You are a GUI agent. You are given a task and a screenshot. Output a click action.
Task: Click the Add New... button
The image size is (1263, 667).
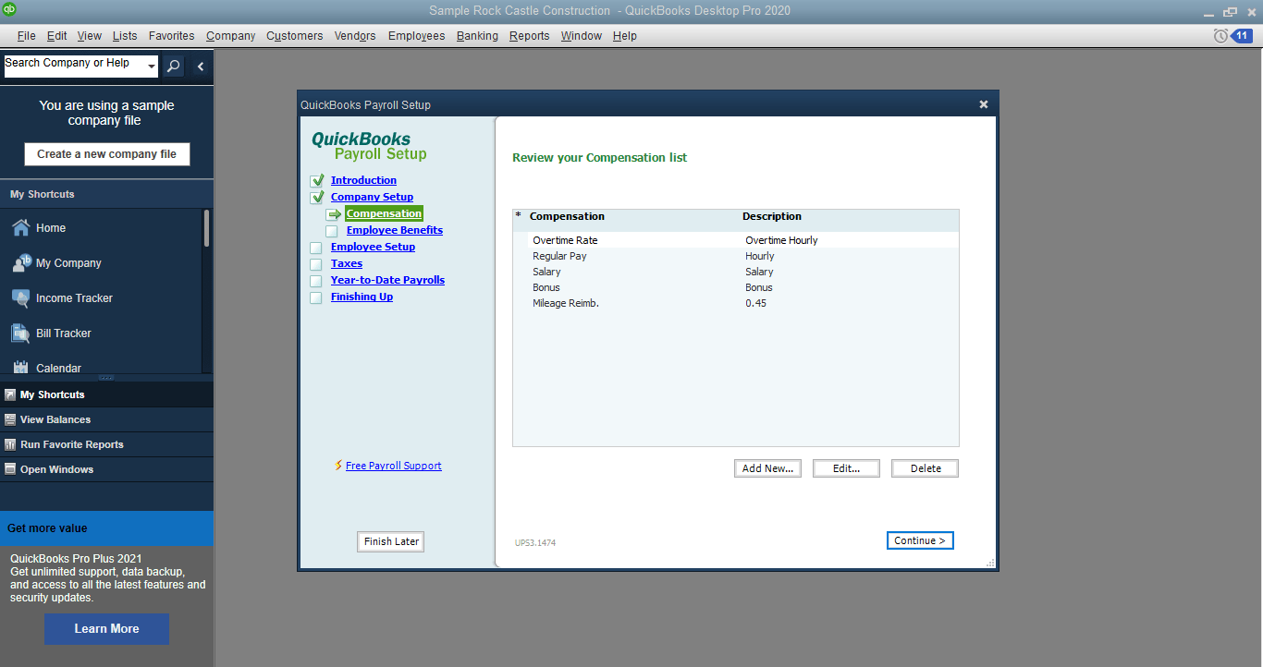[767, 468]
